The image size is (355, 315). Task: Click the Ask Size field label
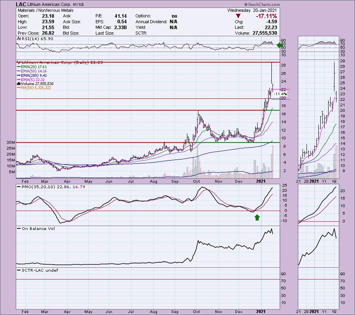(72, 22)
